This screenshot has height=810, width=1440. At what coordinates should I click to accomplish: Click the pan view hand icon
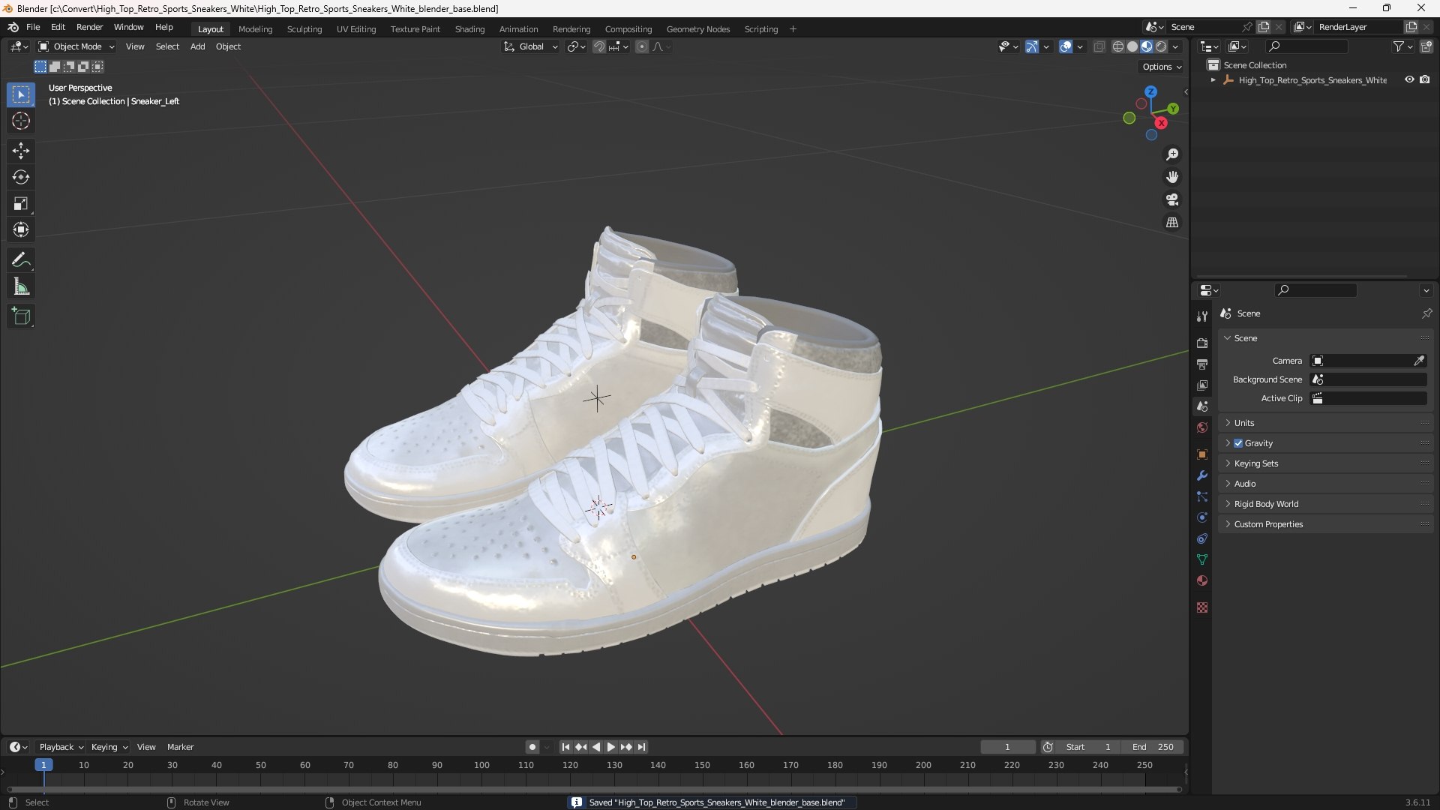1172,177
